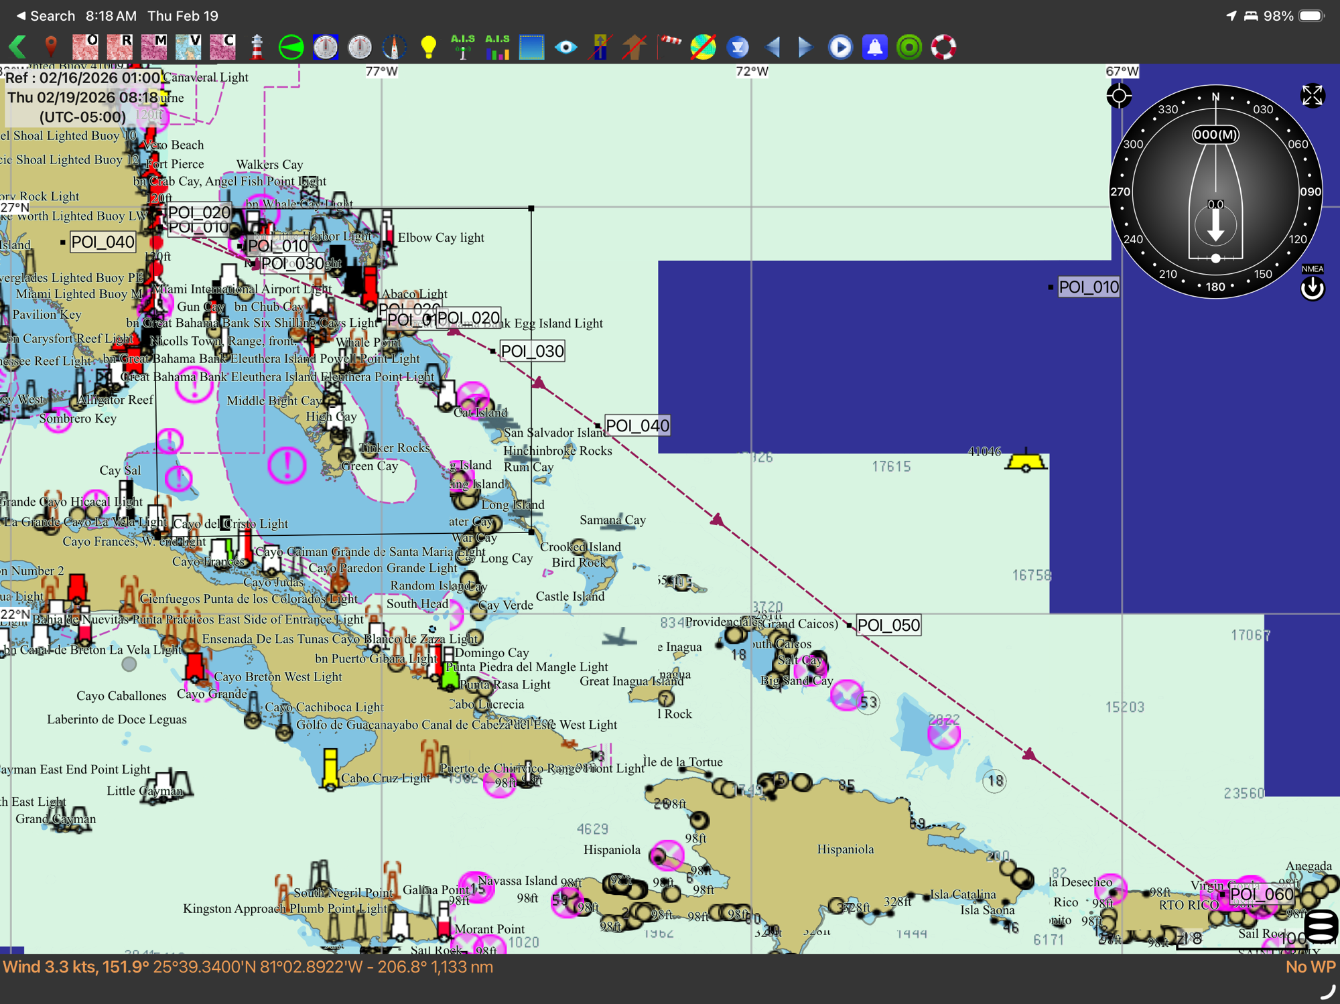
Task: Click the red location pin icon
Action: (51, 47)
